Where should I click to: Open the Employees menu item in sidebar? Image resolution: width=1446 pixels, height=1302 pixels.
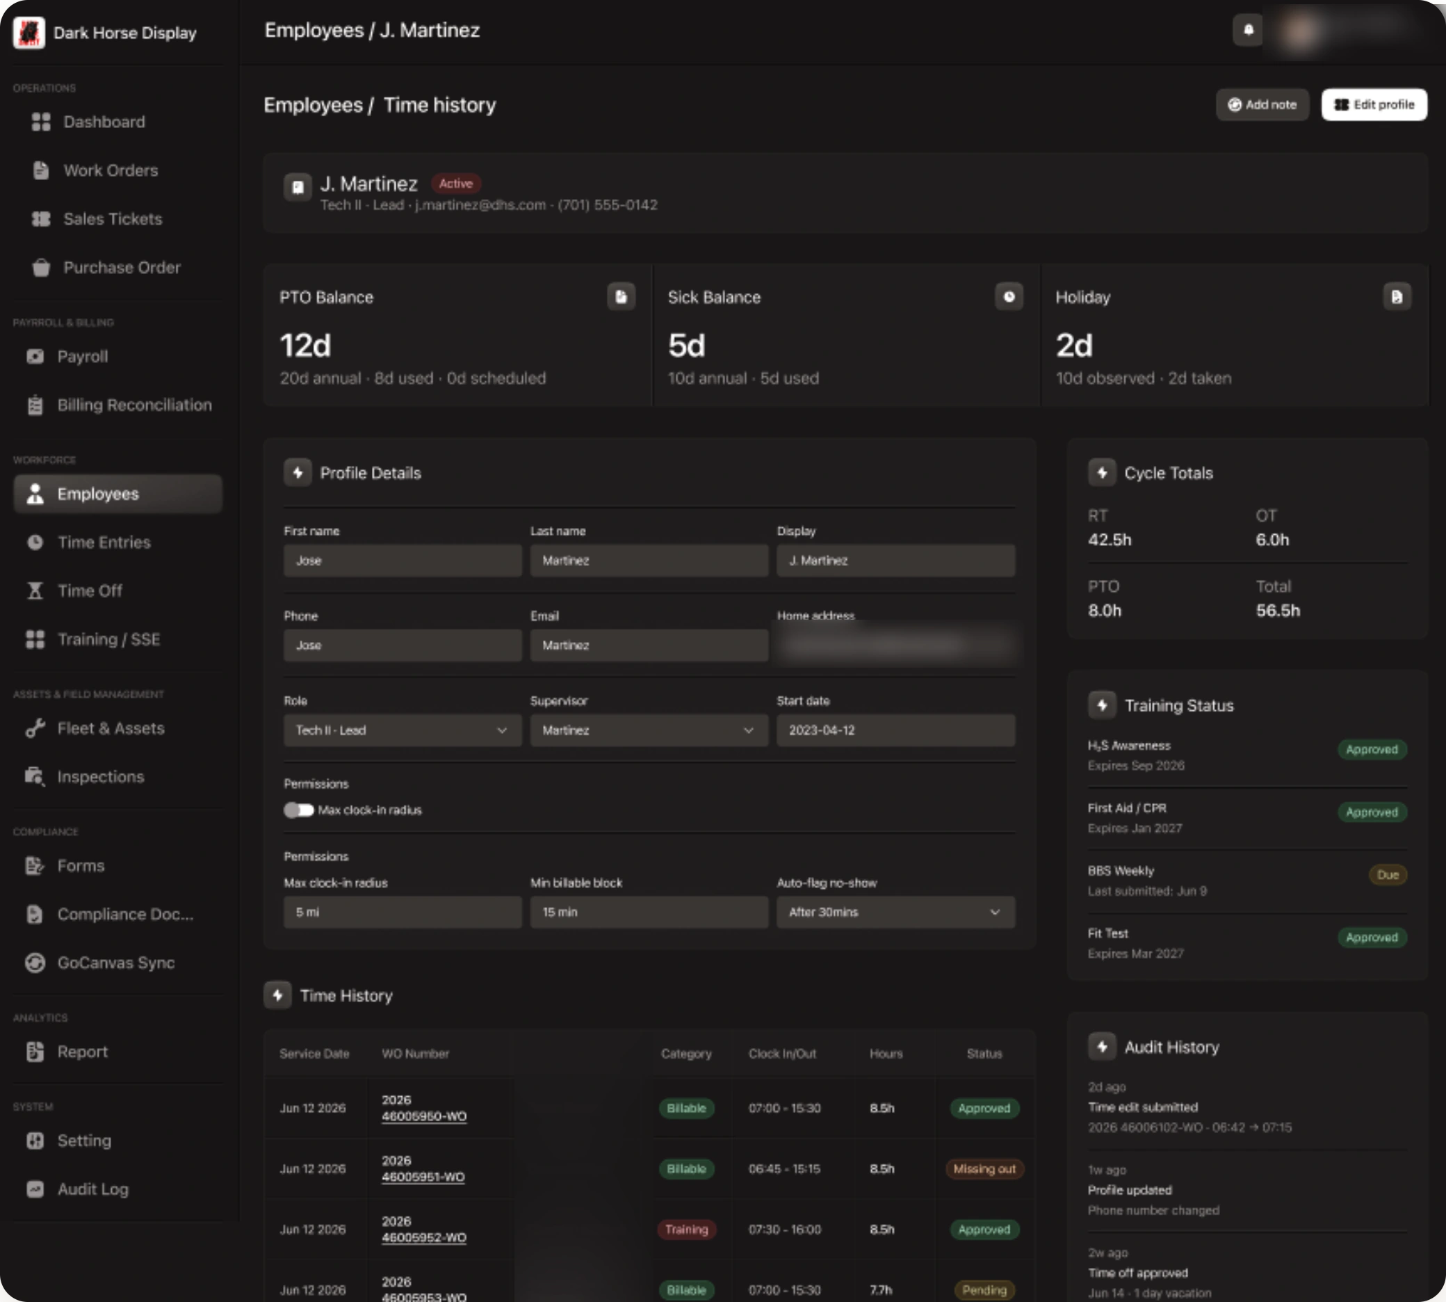tap(118, 494)
